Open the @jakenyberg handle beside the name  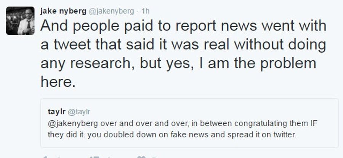coord(111,11)
